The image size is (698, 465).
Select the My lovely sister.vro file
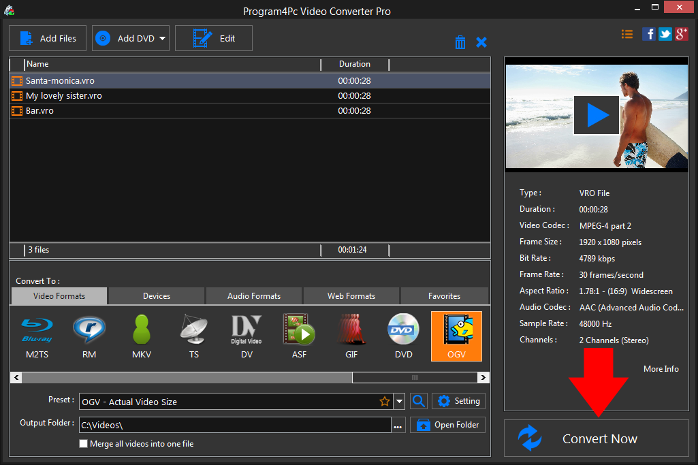[x=64, y=96]
